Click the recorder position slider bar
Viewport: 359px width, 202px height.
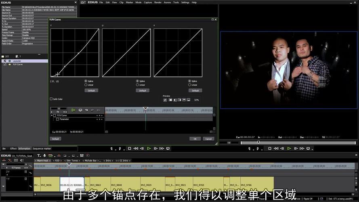298,143
